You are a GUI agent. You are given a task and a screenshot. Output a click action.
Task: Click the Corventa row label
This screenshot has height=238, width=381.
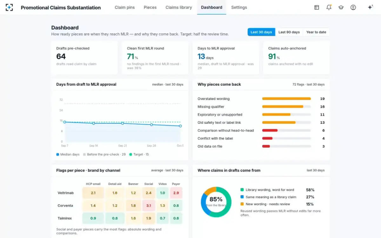click(x=65, y=206)
